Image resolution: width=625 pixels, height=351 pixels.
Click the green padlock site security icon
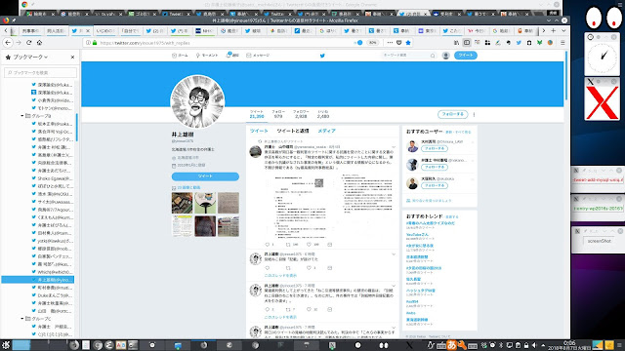(x=95, y=43)
